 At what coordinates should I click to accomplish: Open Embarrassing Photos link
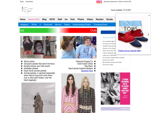(82, 25)
